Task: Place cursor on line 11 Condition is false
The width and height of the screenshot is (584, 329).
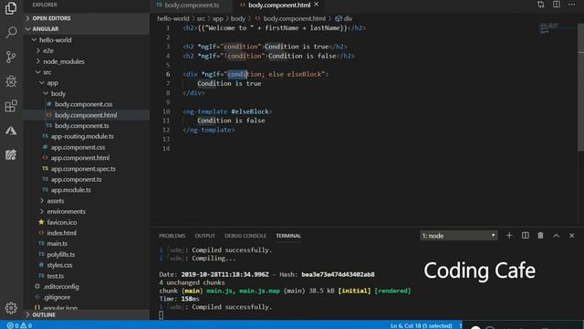Action: tap(231, 121)
